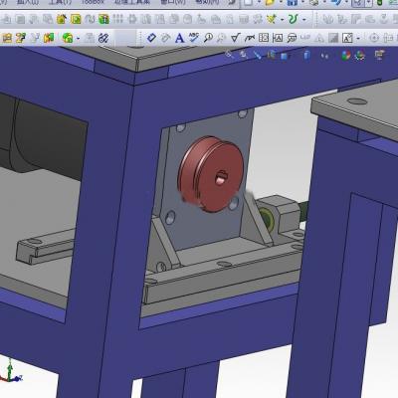Click the red pulley wheel in the model

click(212, 173)
